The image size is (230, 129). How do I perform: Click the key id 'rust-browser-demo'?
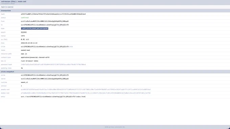[x=29, y=61]
